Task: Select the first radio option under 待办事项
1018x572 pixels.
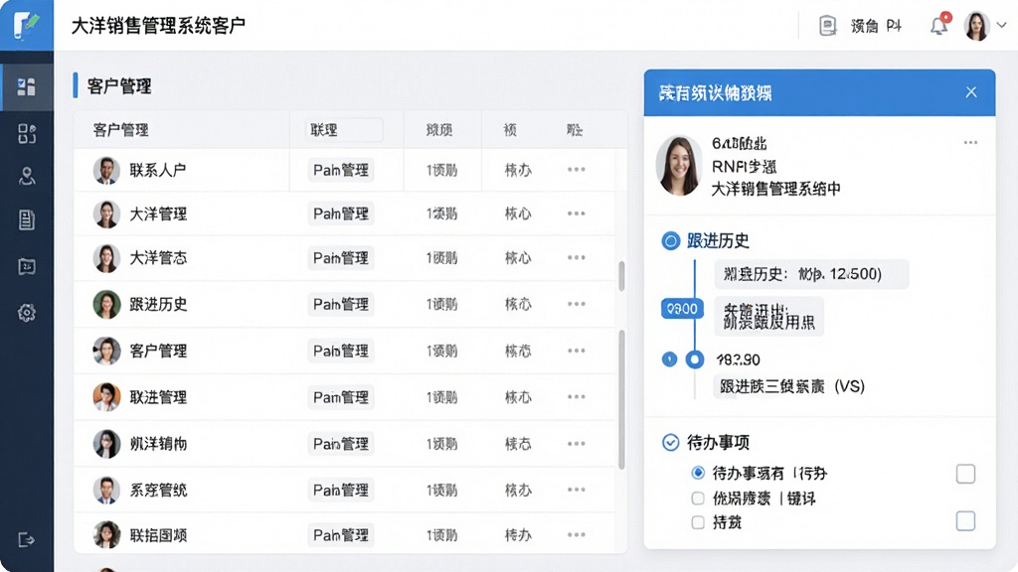Action: pos(698,473)
